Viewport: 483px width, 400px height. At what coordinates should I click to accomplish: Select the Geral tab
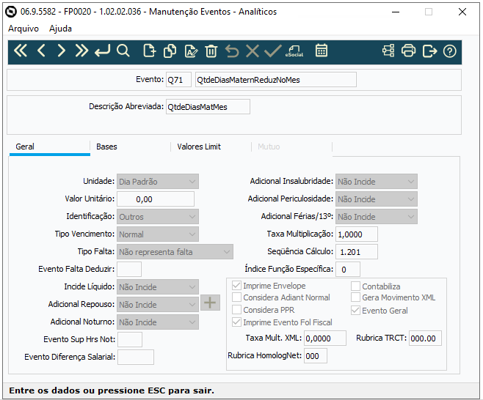pos(50,147)
